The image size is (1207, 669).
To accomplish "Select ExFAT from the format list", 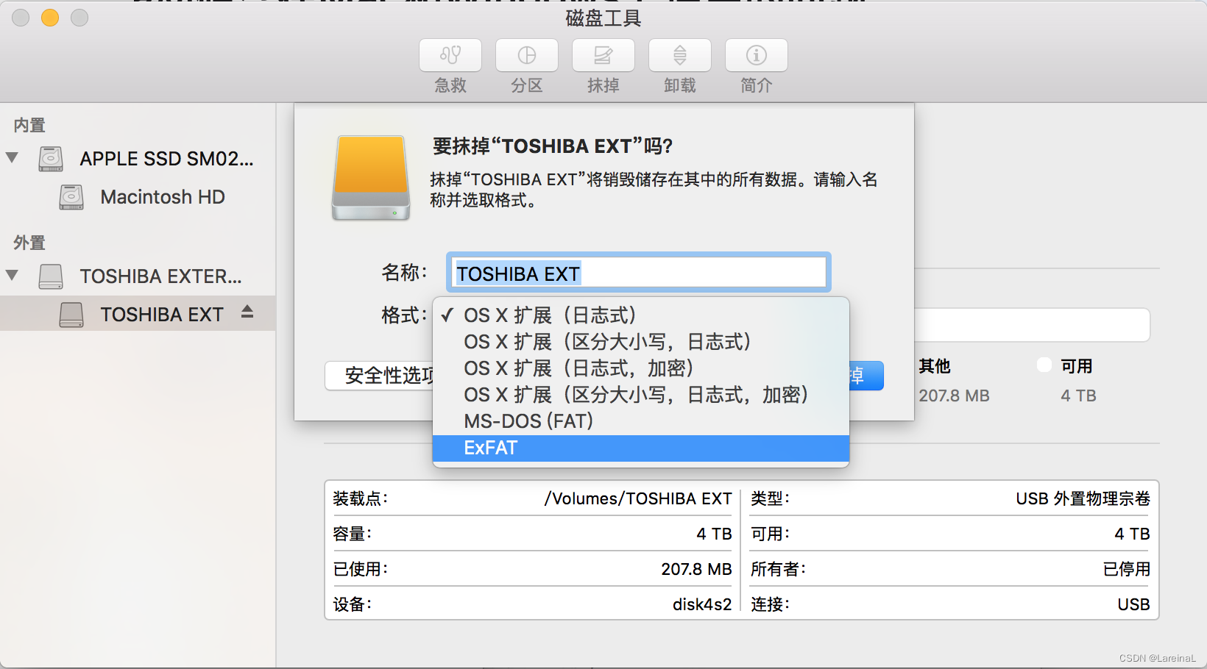I will pyautogui.click(x=641, y=448).
